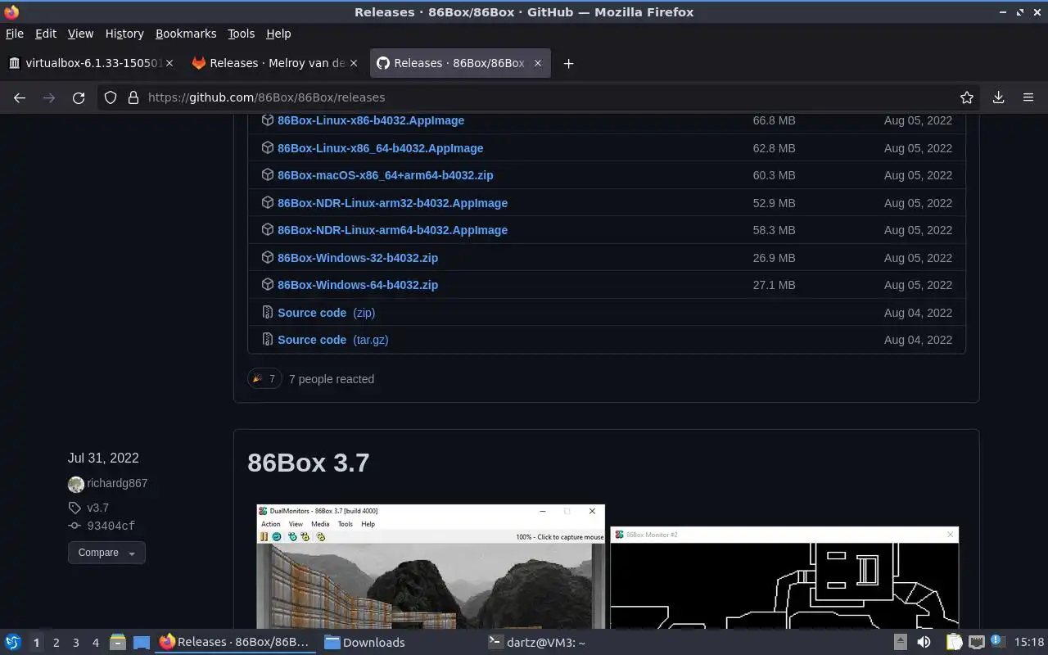Open the Edit menu
Image resolution: width=1048 pixels, height=655 pixels.
click(x=46, y=34)
